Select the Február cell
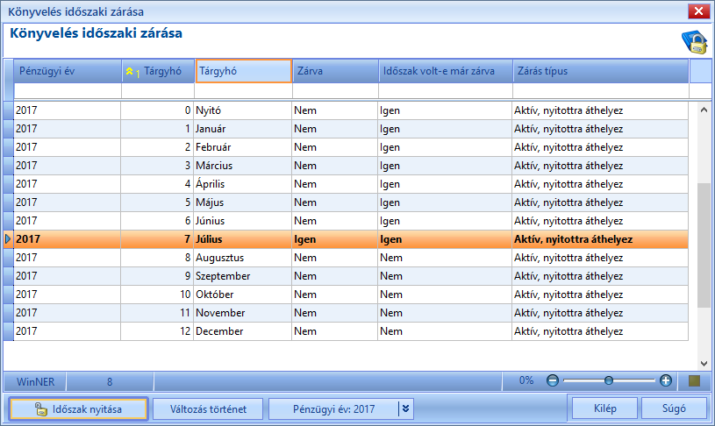 coord(243,147)
